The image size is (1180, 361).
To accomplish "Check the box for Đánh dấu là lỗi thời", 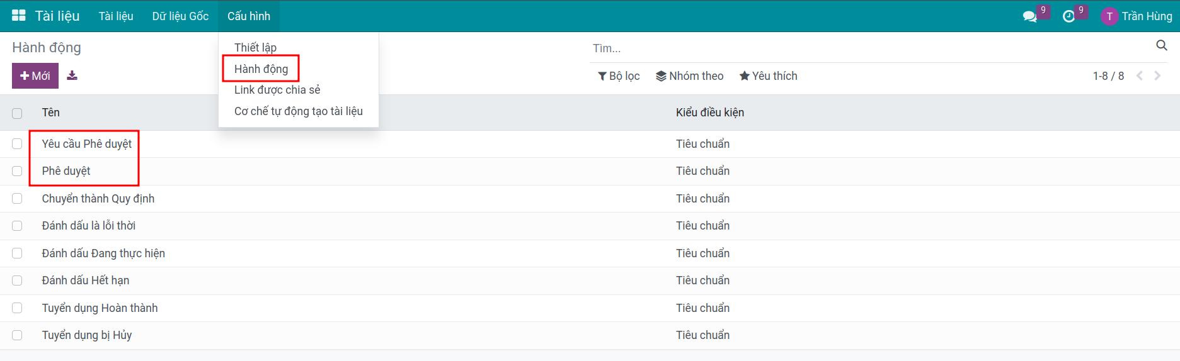I will coord(17,226).
